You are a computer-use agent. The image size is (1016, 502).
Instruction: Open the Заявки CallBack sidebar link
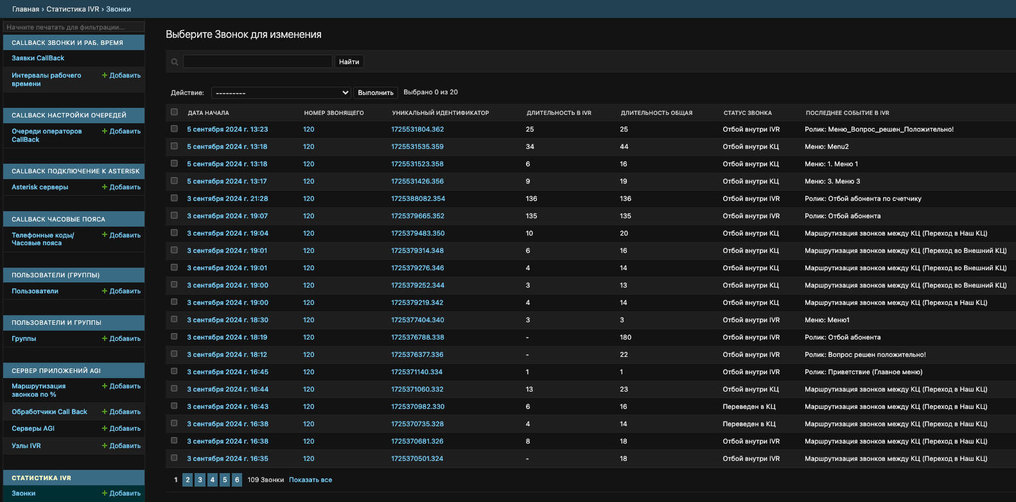pyautogui.click(x=38, y=58)
